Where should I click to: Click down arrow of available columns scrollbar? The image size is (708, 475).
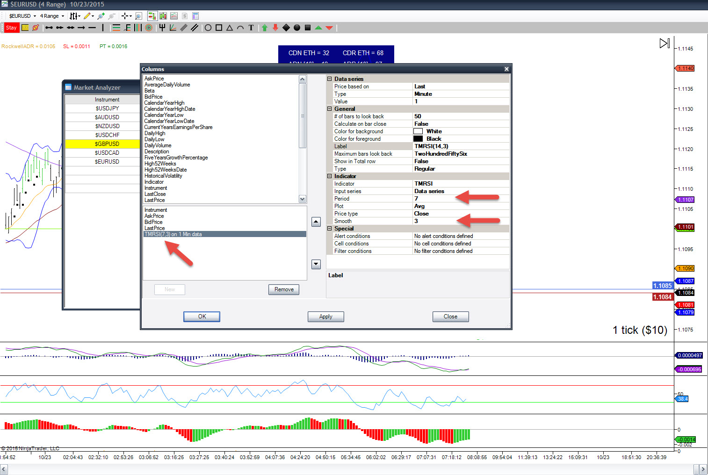[303, 199]
